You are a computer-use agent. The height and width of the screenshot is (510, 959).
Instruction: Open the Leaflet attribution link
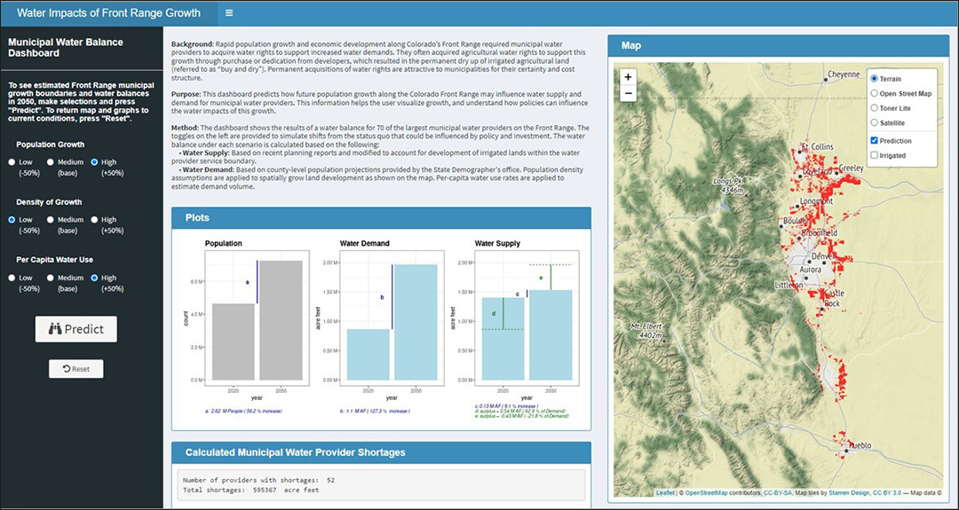click(665, 492)
